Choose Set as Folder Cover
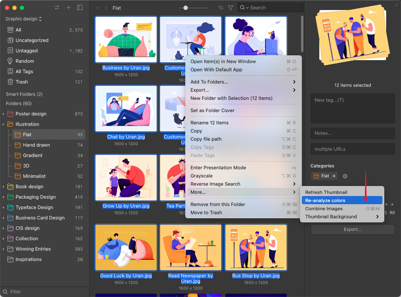Screen dimensions: 401x297 [243, 111]
